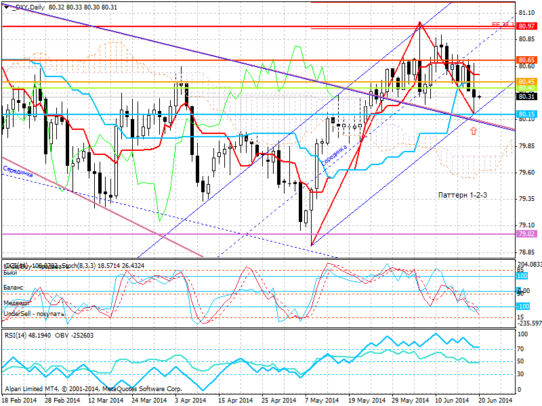Click the black 80.31 current price label
This screenshot has width=542, height=406.
[527, 96]
